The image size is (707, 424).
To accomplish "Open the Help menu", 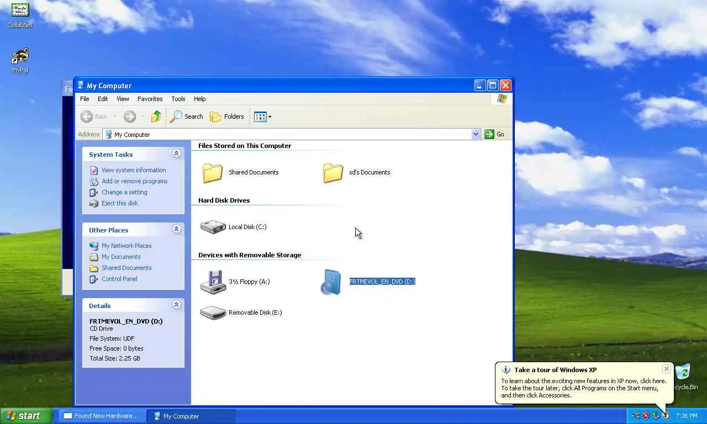I will point(200,99).
